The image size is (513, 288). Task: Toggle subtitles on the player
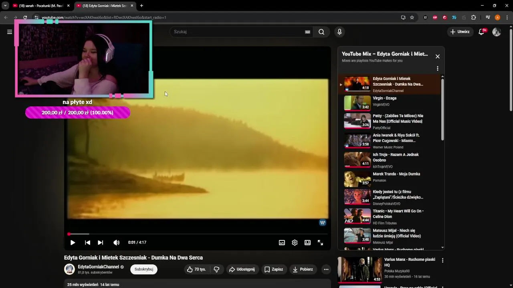(282, 242)
